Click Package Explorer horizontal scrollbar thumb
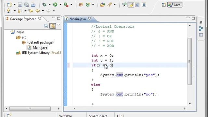The height and width of the screenshot is (117, 208). (30, 109)
